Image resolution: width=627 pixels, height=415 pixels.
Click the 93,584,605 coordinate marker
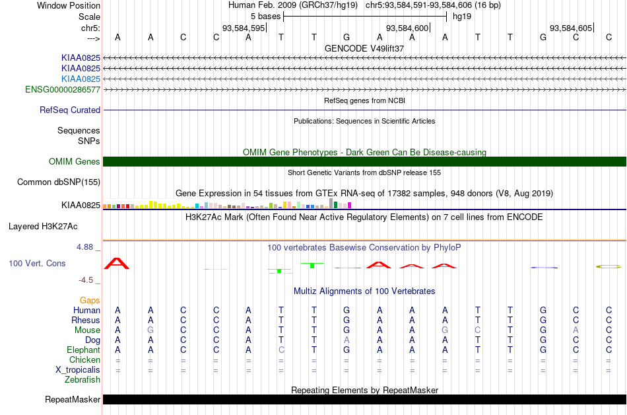click(571, 28)
